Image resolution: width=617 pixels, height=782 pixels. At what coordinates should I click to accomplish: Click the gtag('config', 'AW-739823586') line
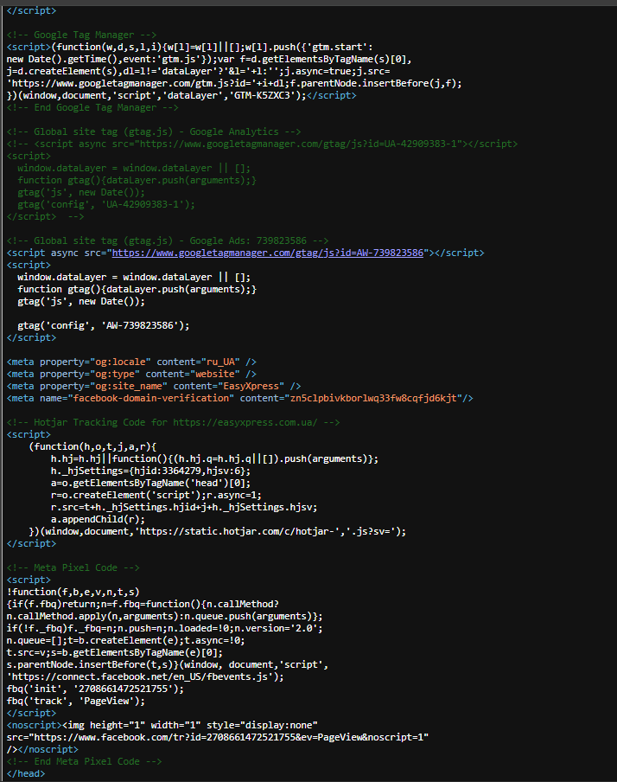pyautogui.click(x=104, y=325)
